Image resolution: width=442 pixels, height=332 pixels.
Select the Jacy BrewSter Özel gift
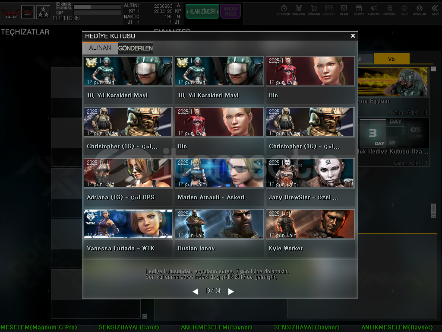(x=310, y=183)
